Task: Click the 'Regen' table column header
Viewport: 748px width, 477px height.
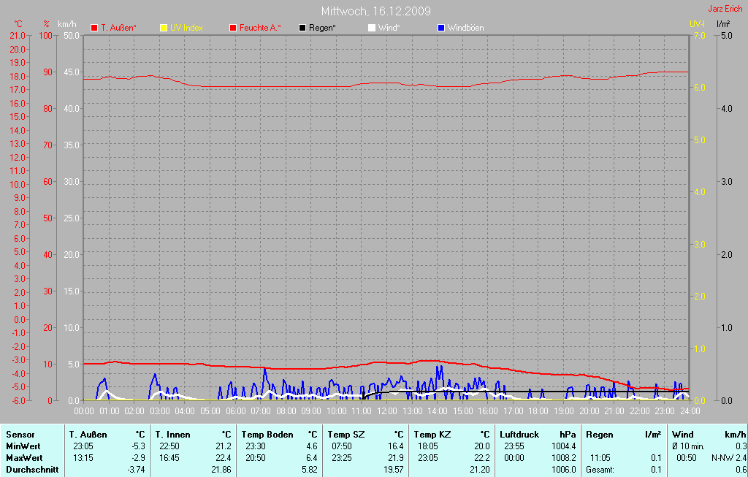Action: point(599,435)
